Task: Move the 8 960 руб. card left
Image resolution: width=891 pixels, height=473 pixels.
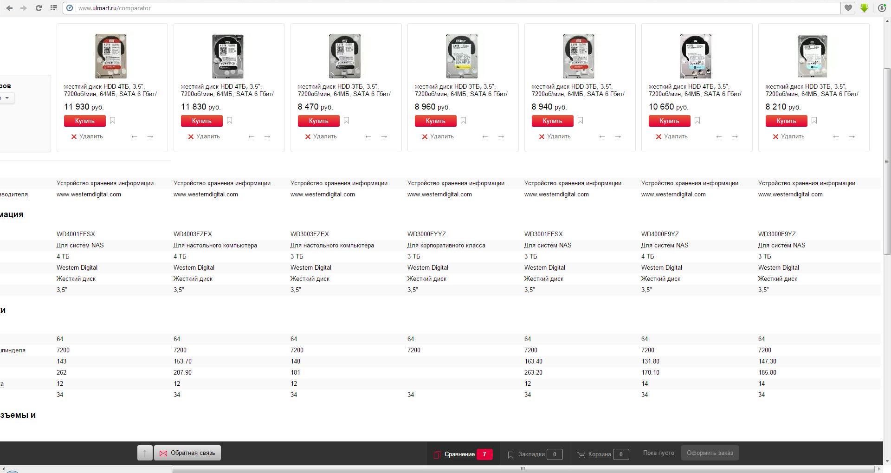Action: click(x=485, y=137)
